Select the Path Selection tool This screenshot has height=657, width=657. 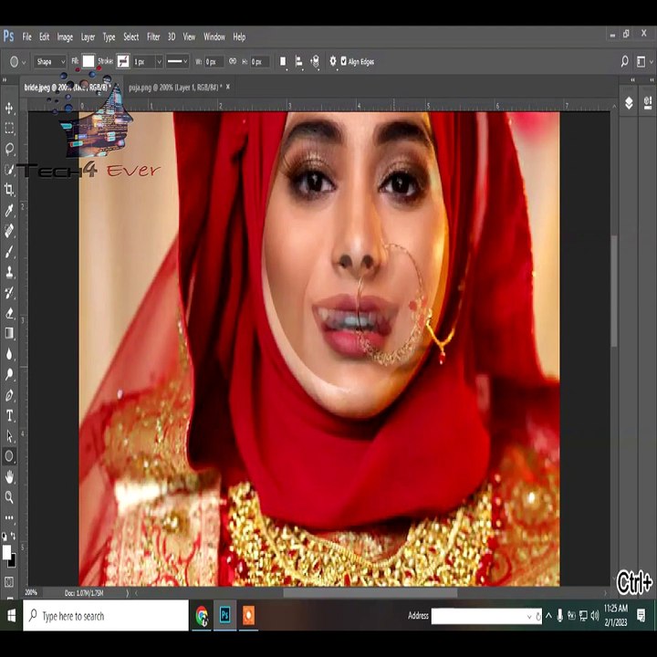9,436
